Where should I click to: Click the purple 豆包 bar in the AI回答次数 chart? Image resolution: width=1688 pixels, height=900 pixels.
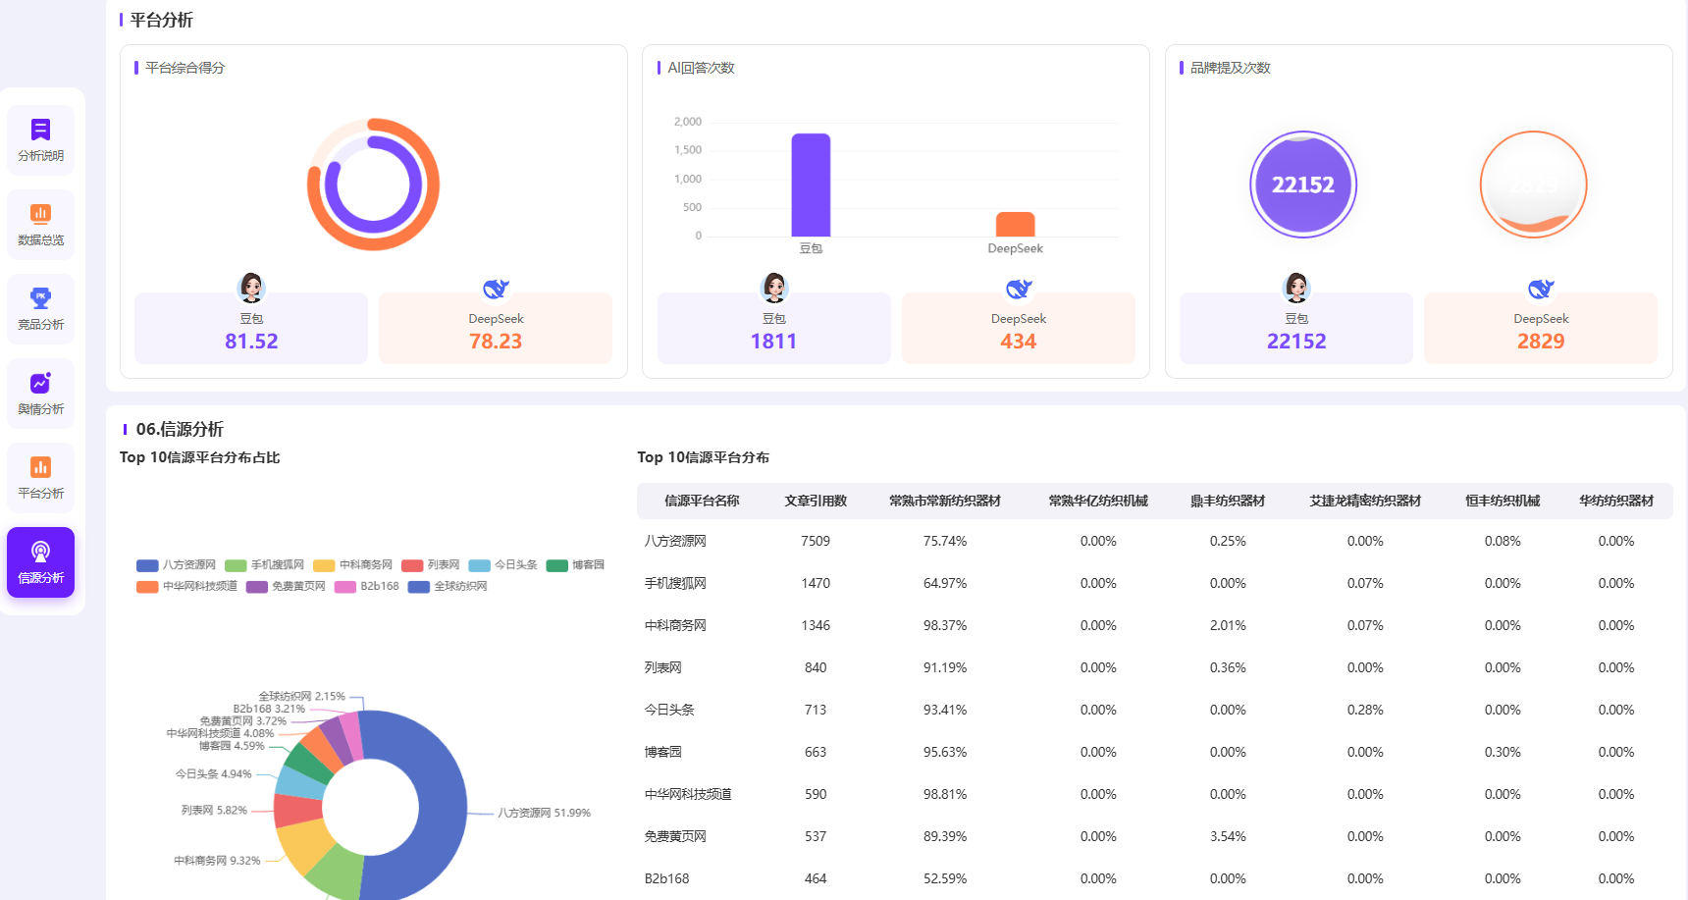coord(811,185)
